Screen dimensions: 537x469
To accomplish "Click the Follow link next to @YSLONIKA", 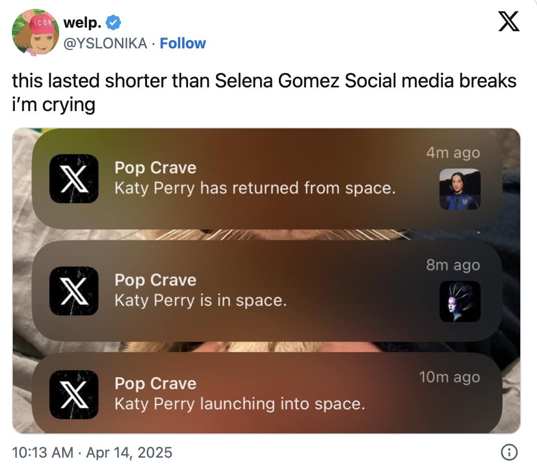I will pyautogui.click(x=183, y=43).
